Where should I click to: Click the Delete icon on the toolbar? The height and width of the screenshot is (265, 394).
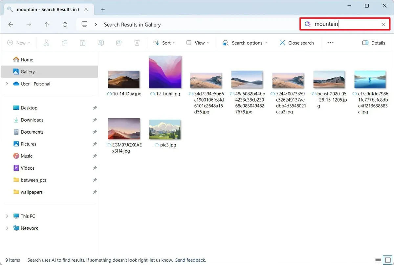tap(137, 43)
